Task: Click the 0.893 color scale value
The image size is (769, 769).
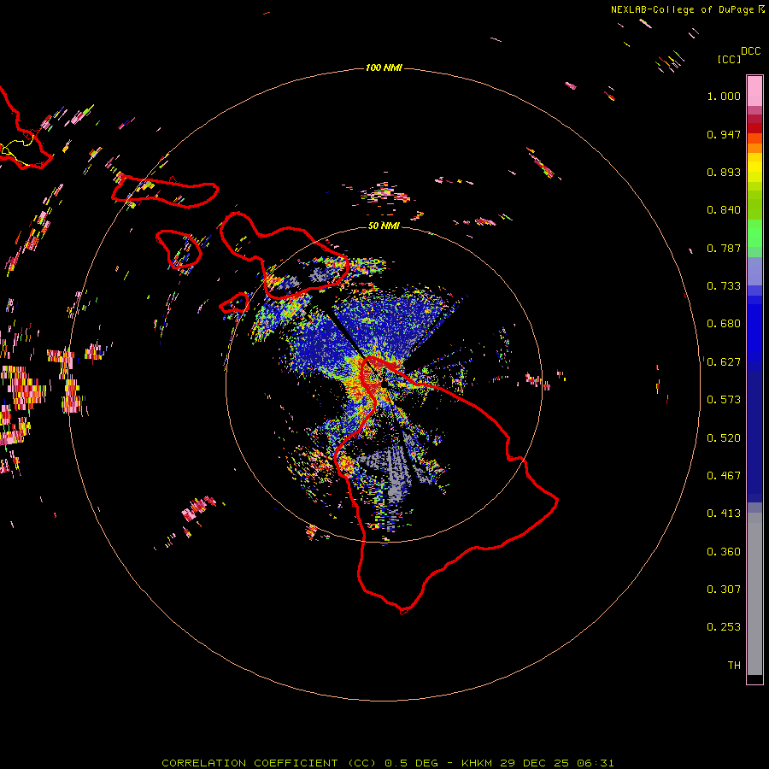Action: point(724,172)
